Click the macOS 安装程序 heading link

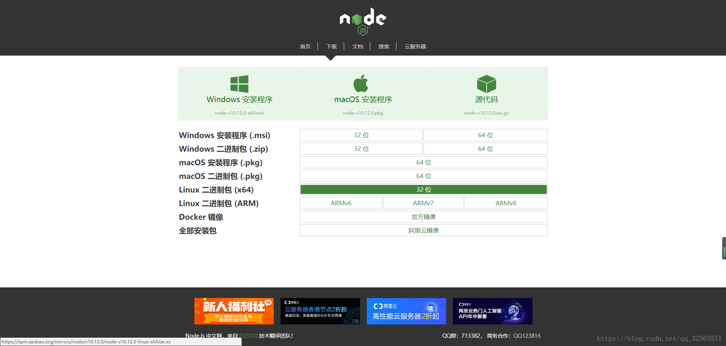363,99
